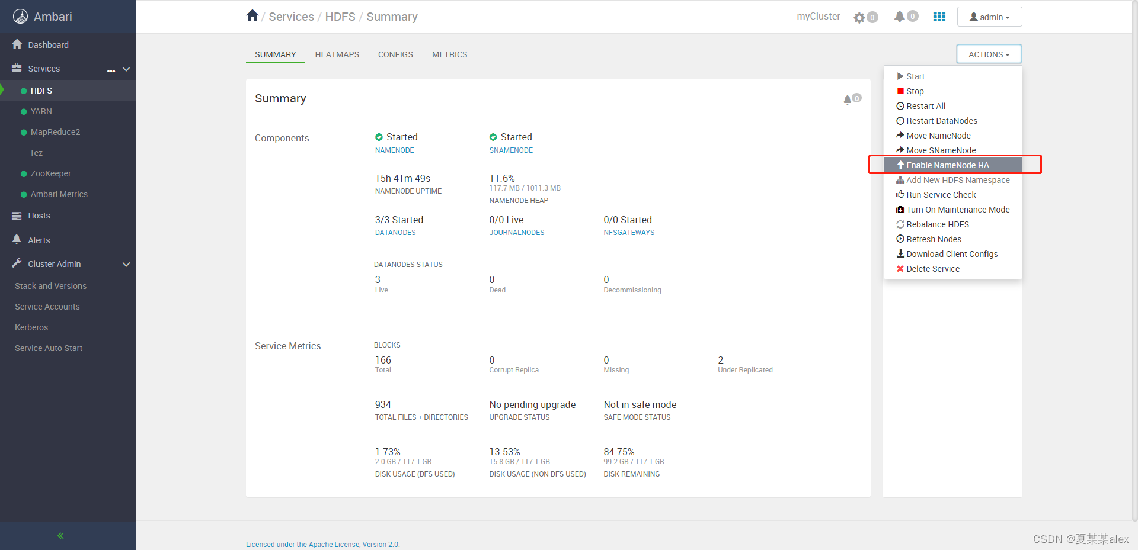
Task: Click the red X Delete Service icon
Action: pyautogui.click(x=900, y=269)
